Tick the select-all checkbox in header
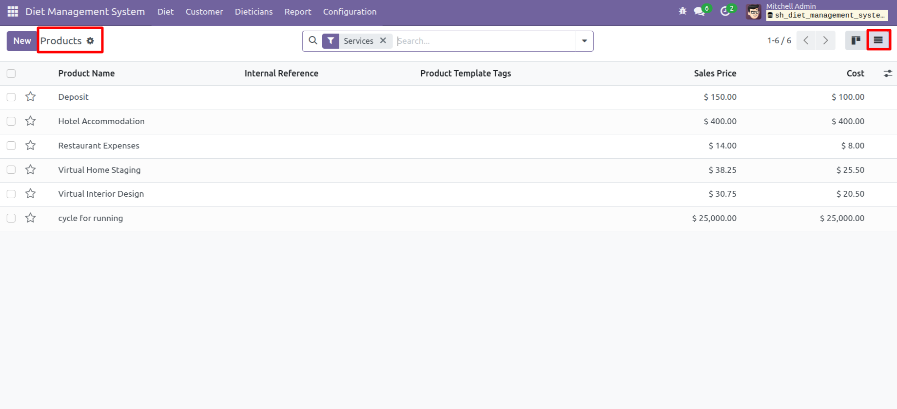 coord(11,74)
